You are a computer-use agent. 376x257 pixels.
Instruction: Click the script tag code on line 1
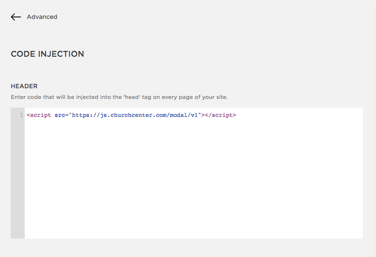131,115
